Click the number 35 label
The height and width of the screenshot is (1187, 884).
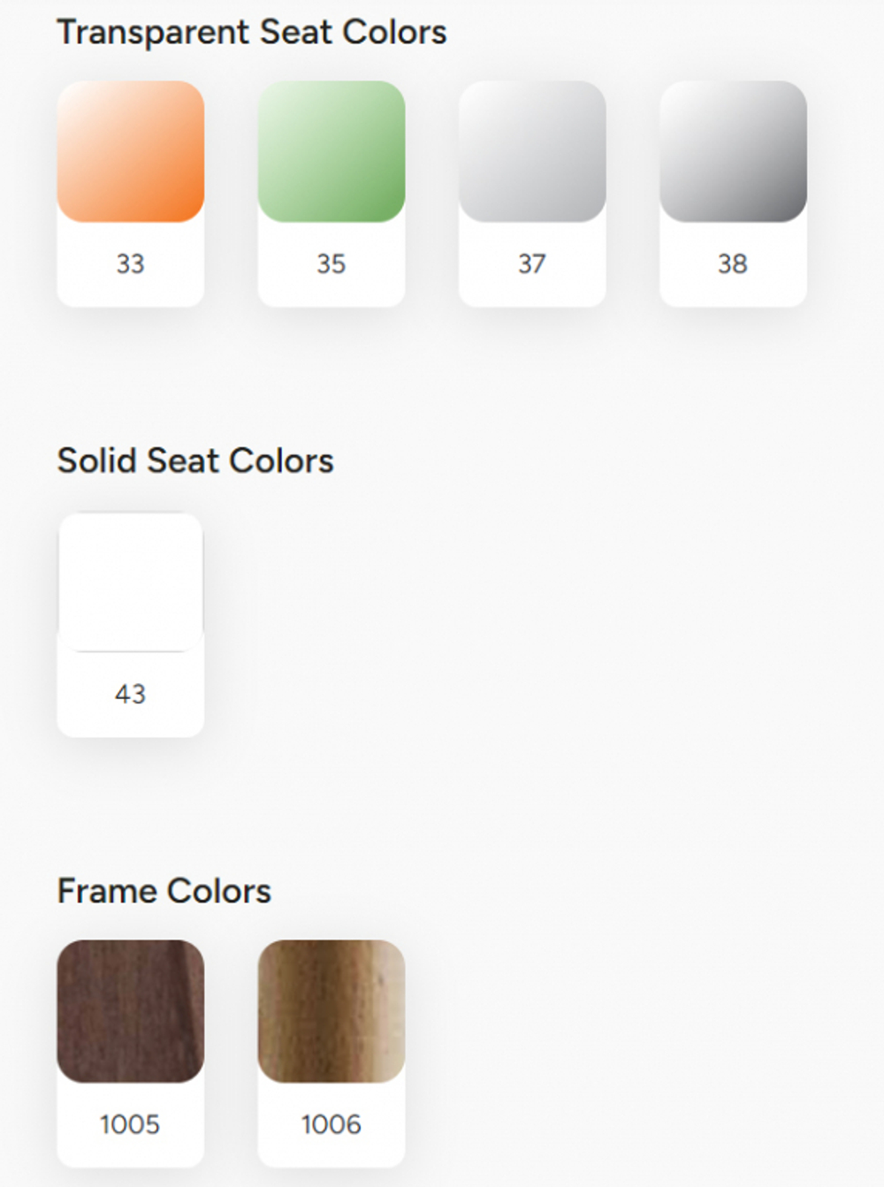pos(331,263)
